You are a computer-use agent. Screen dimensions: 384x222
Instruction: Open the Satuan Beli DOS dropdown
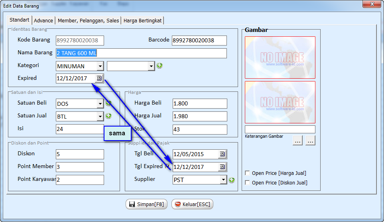pyautogui.click(x=100, y=104)
